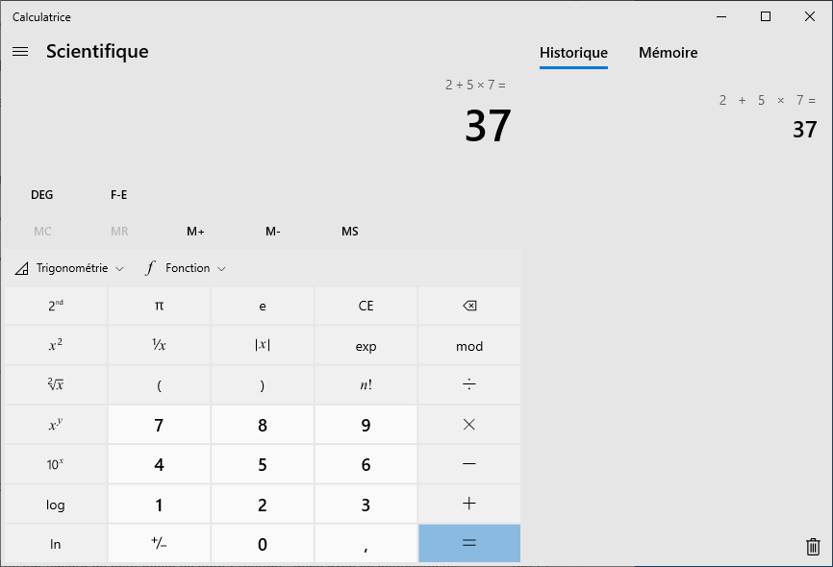
Task: Click the factorial n! key
Action: (x=366, y=384)
